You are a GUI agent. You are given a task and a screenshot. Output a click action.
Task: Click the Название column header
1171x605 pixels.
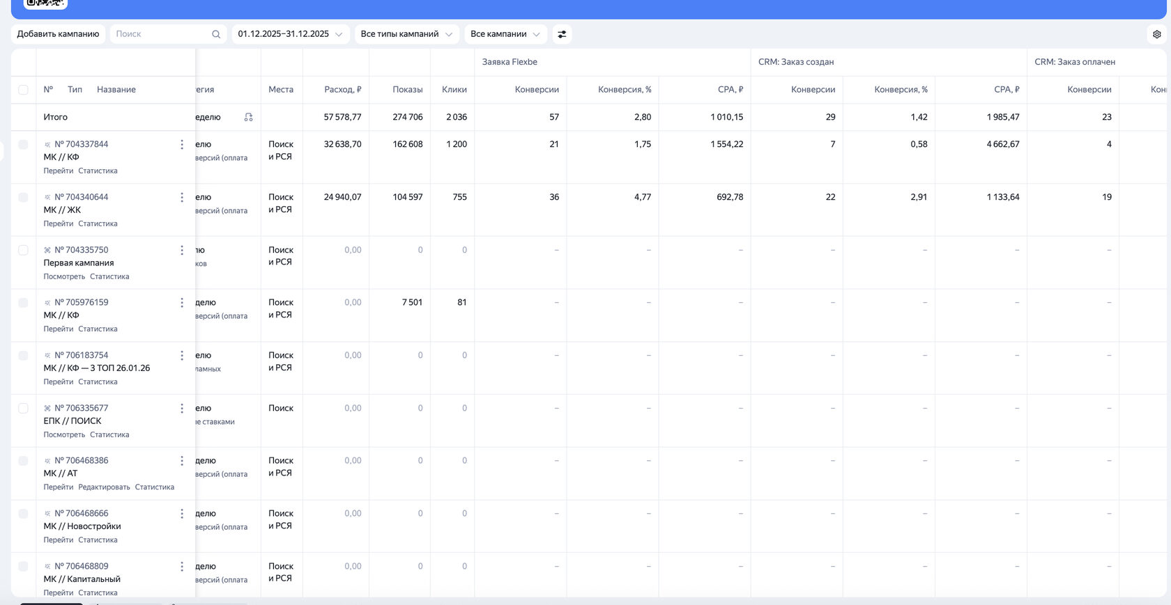[116, 90]
